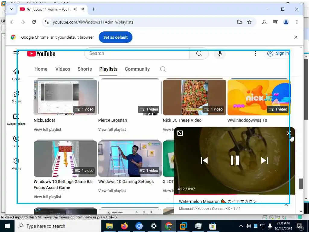View full playlist under NickLadder
This screenshot has height=232, width=309.
tap(47, 129)
